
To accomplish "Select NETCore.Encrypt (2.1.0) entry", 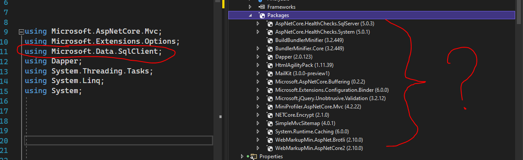I will (x=302, y=115).
